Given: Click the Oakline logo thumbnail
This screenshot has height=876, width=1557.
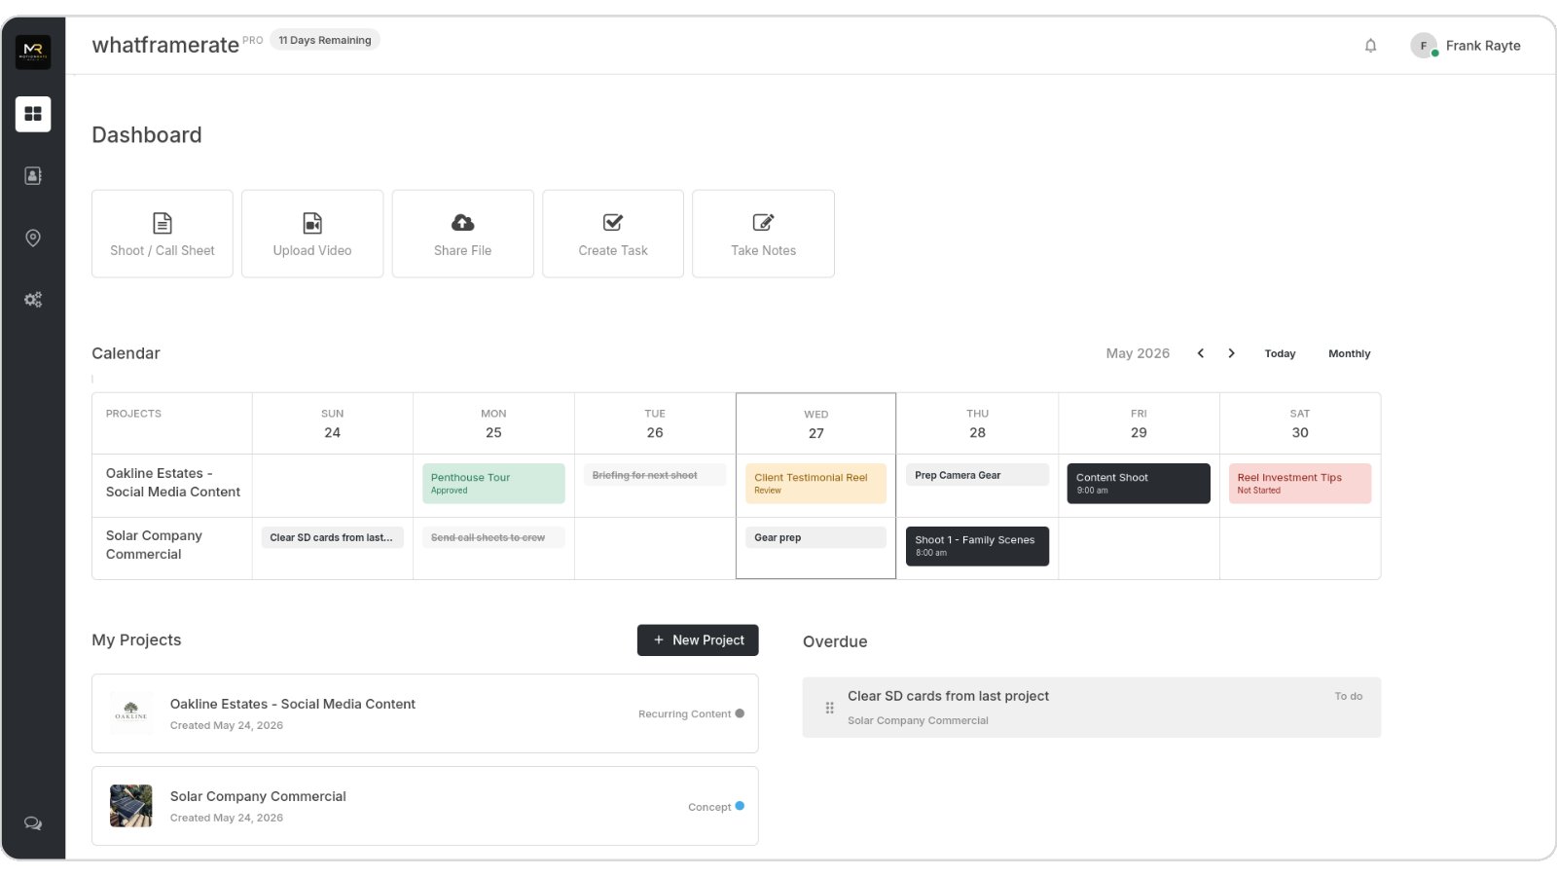Looking at the screenshot, I should pos(131,713).
